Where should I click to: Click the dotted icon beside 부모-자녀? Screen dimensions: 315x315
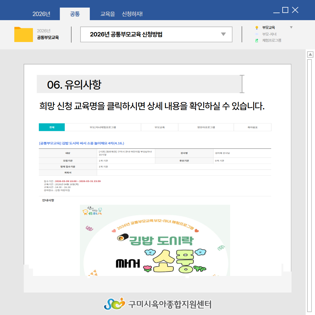(x=257, y=34)
